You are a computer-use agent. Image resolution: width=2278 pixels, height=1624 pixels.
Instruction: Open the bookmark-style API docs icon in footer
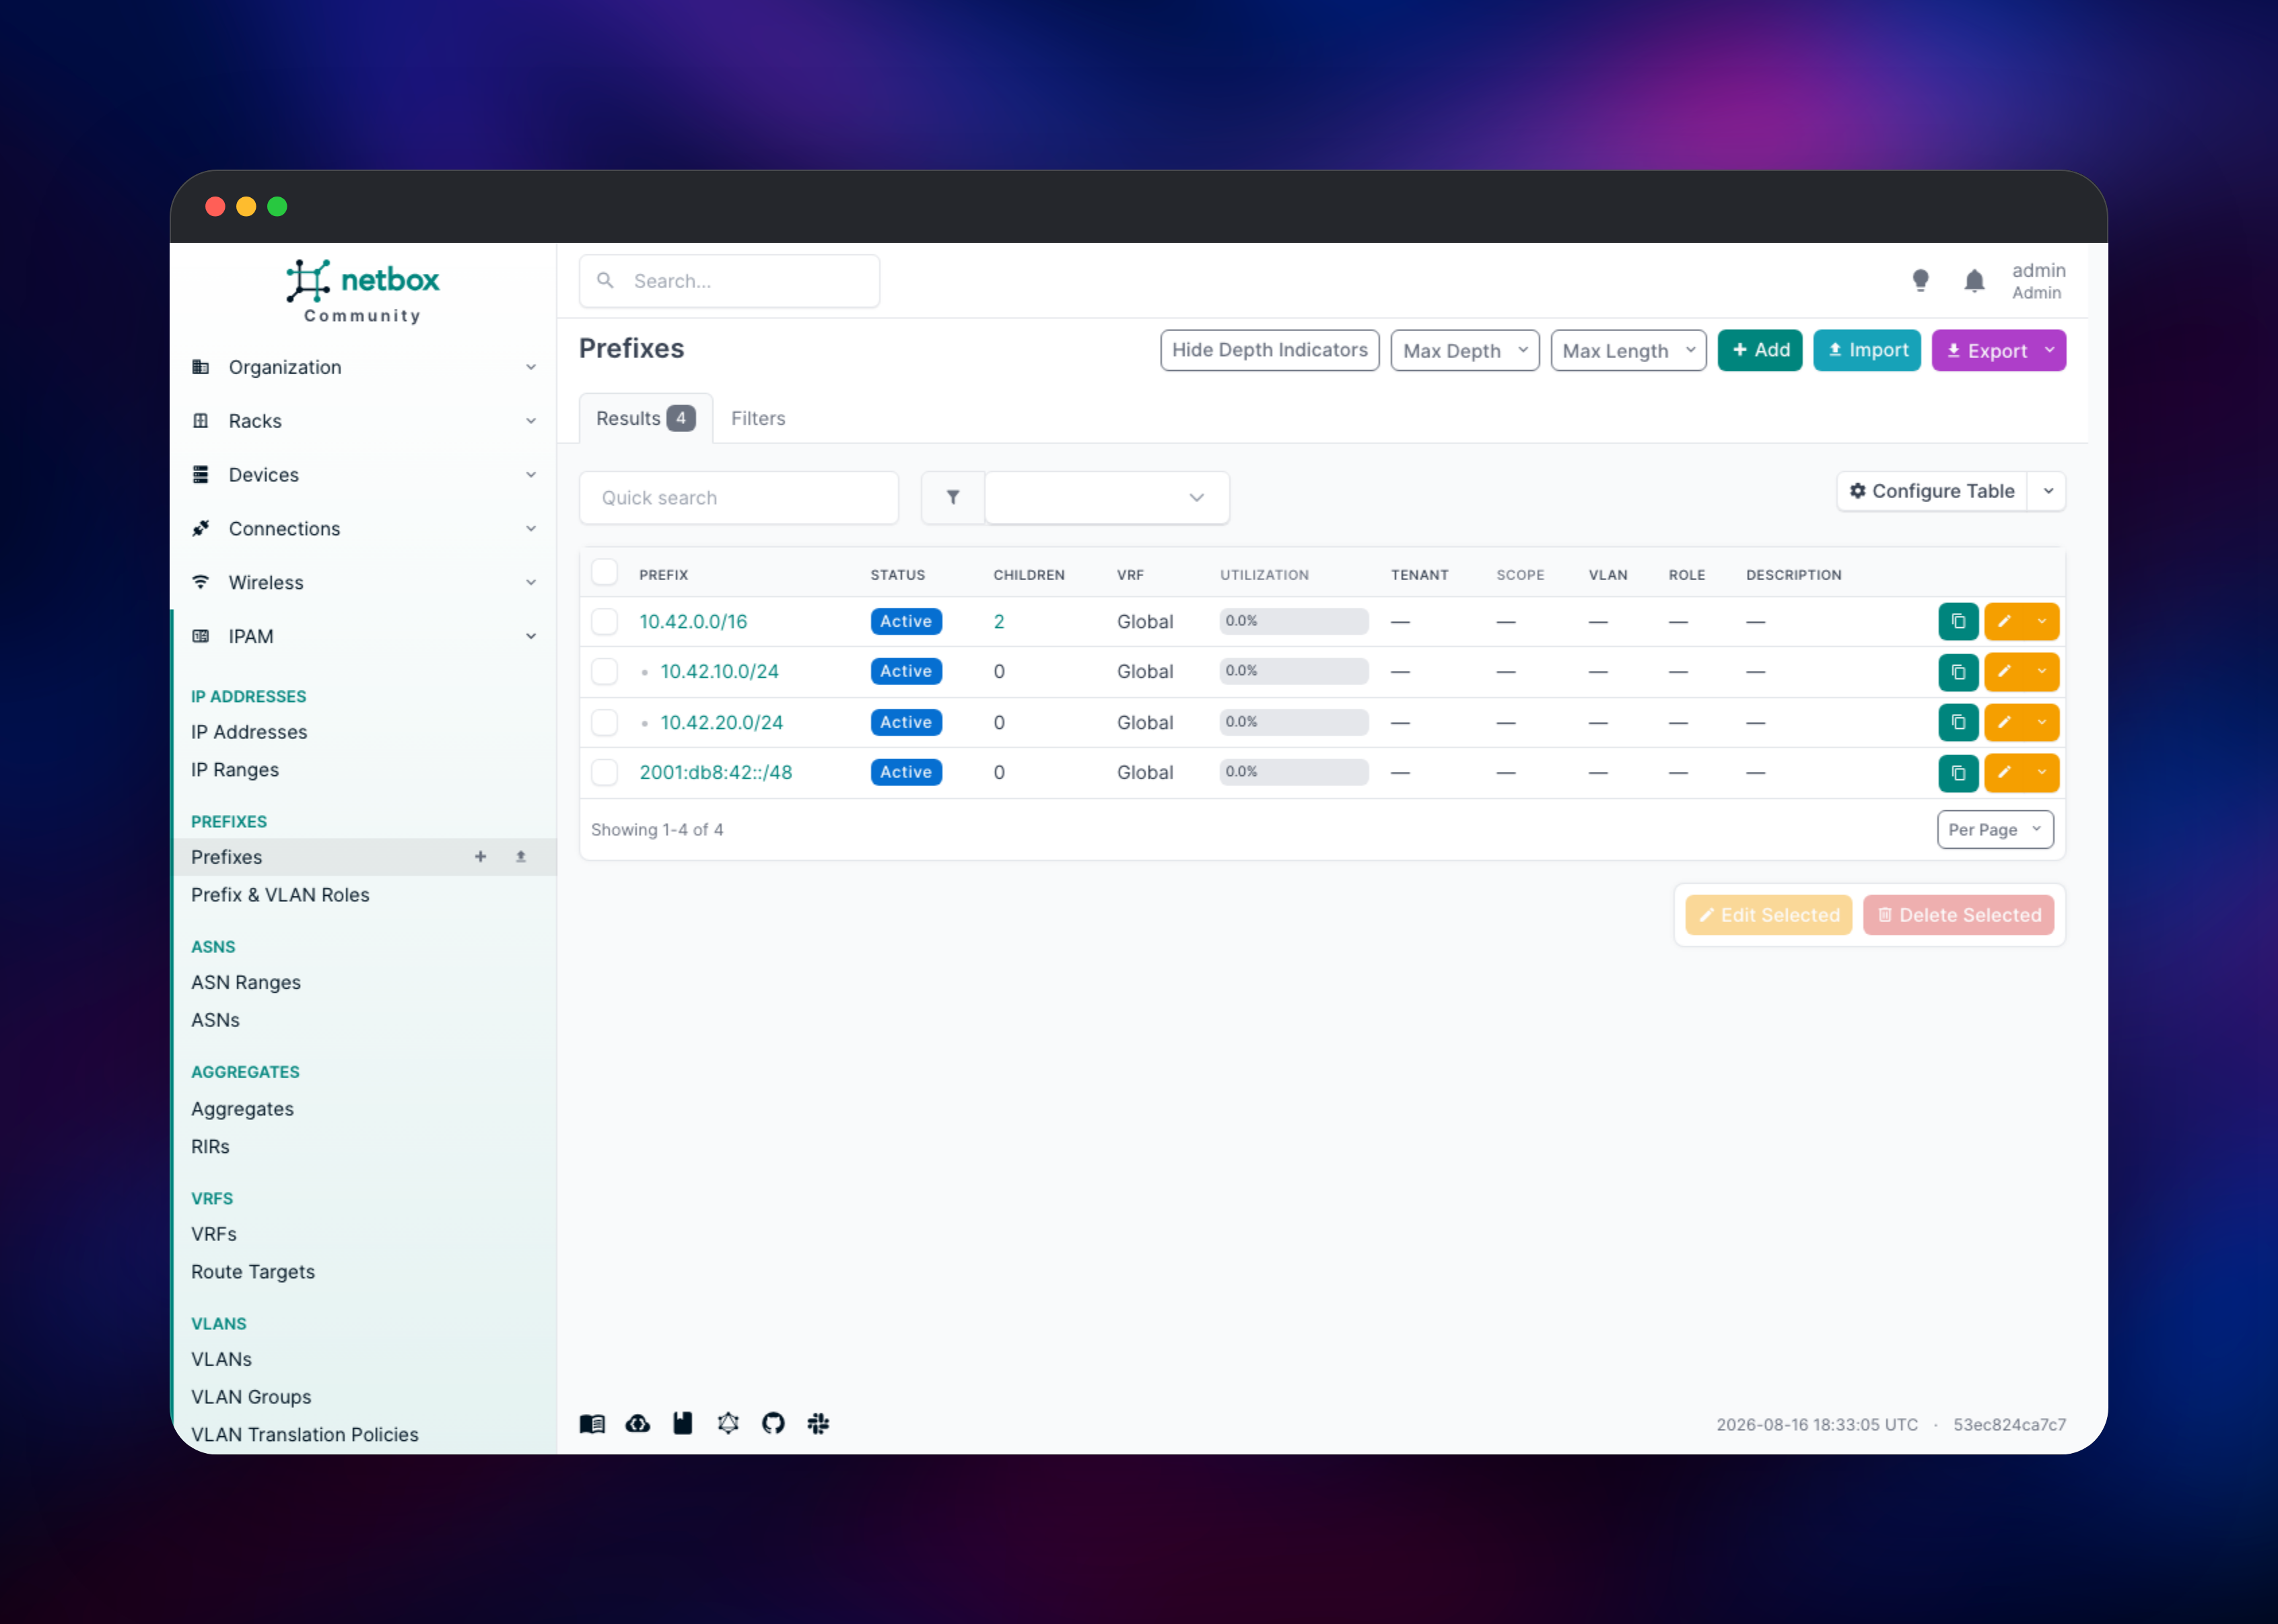[x=683, y=1423]
